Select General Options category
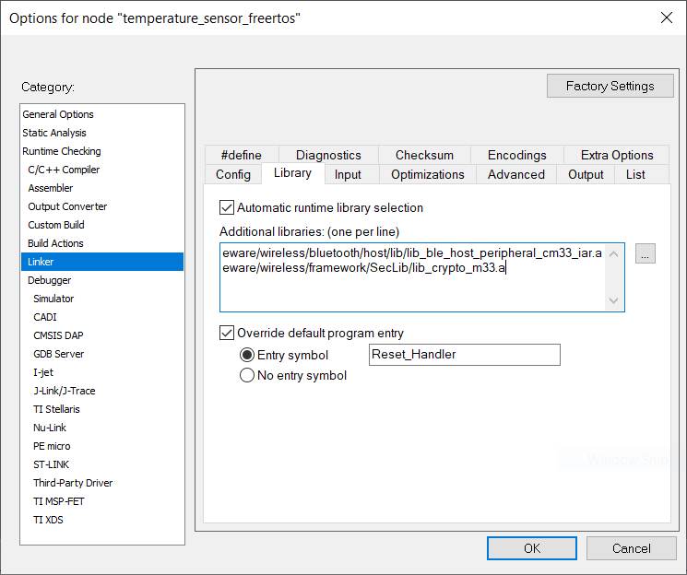Screen dimensions: 687x575 58,114
